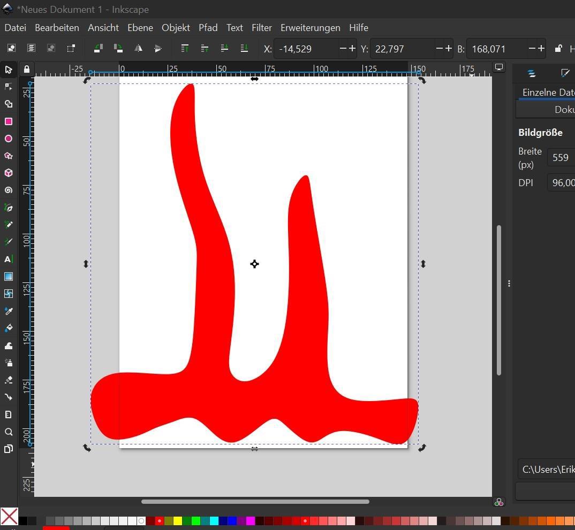Select the Star and polygon tool
Viewport: 575px width, 530px height.
point(9,156)
